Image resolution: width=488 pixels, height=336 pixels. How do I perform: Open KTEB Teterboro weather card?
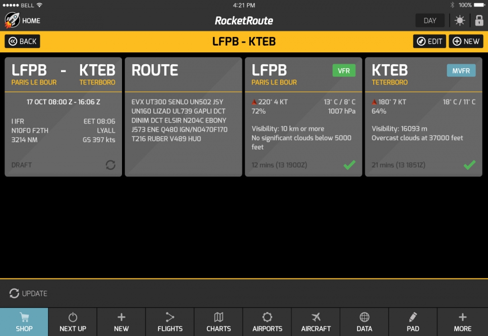coord(423,117)
